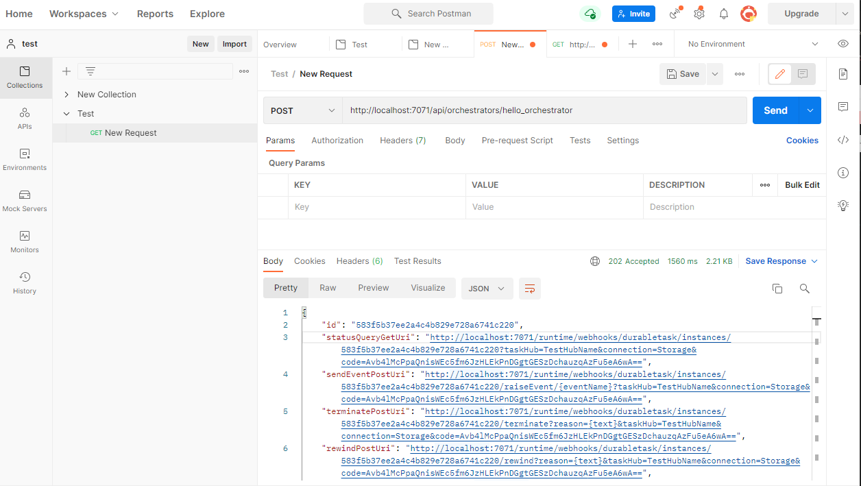
Task: Switch to comment mode icon
Action: point(803,74)
